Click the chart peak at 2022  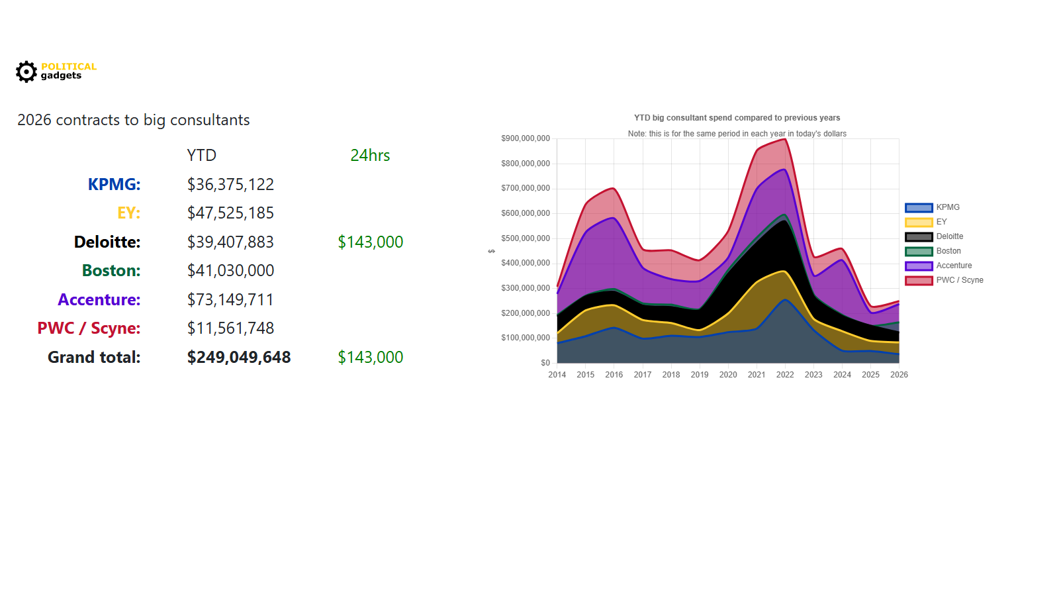point(785,139)
